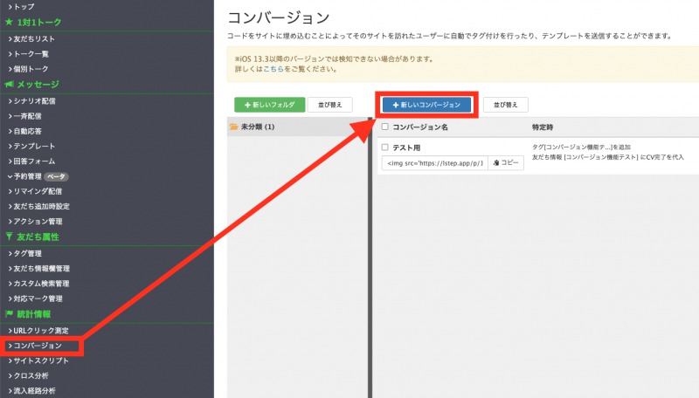Toggle the select-all checkbox beside コンバージョン名
699x398 pixels.
(385, 127)
